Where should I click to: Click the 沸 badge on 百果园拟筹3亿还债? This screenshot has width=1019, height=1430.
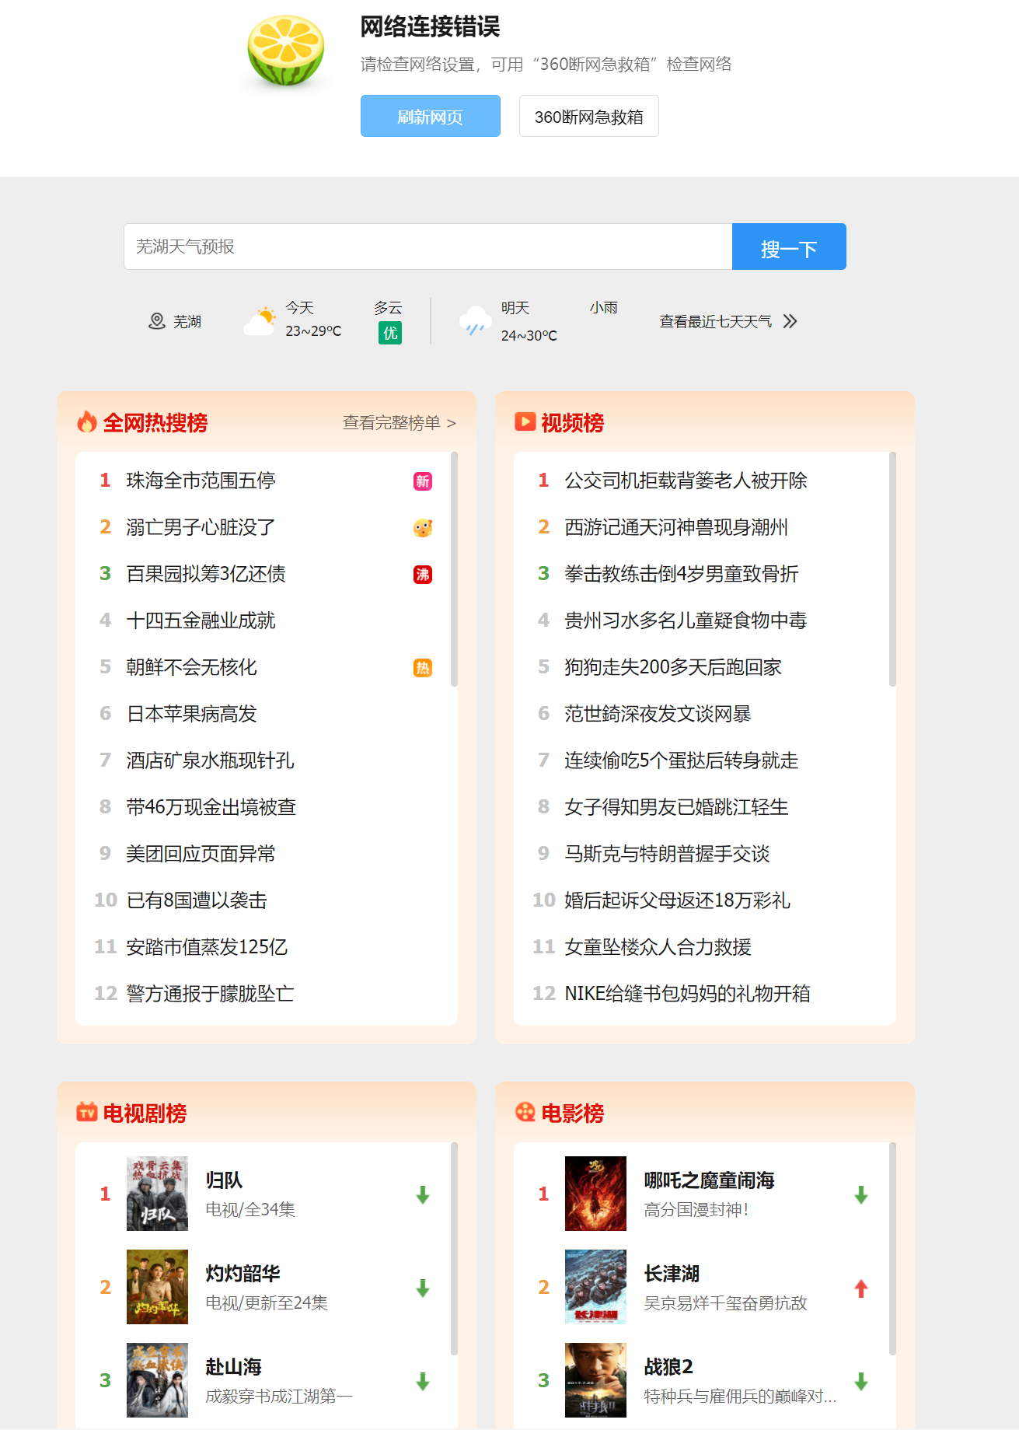click(423, 575)
